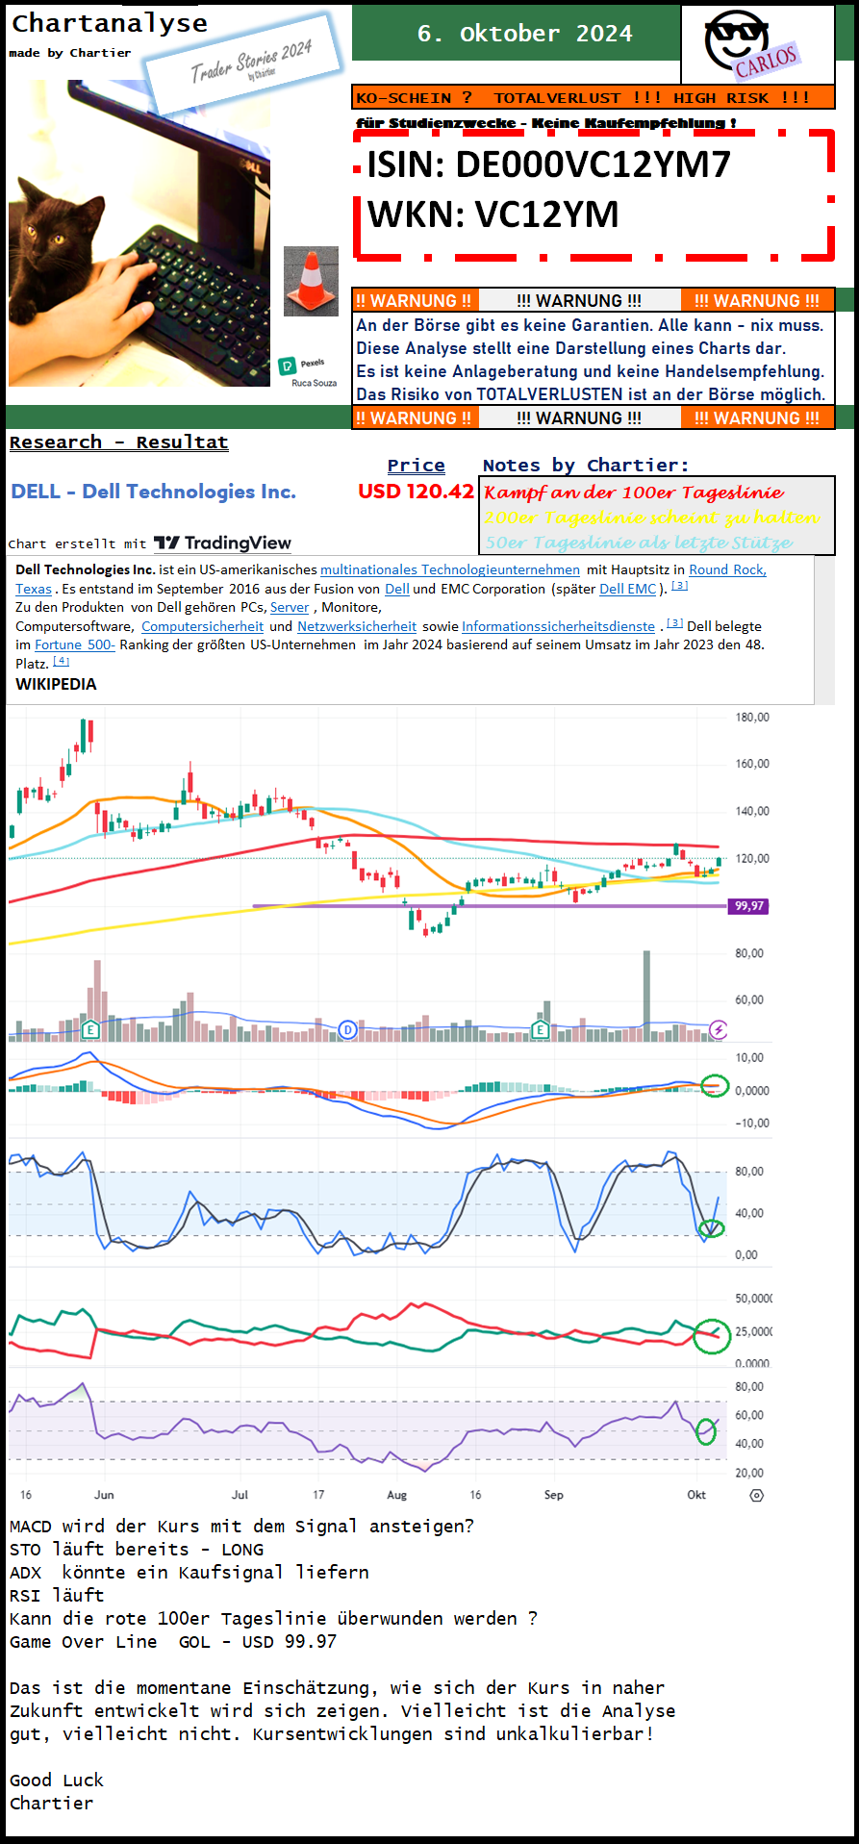
Task: Click footnote [3] after 'Informationssicherheitsdienste'
Action: tap(675, 623)
